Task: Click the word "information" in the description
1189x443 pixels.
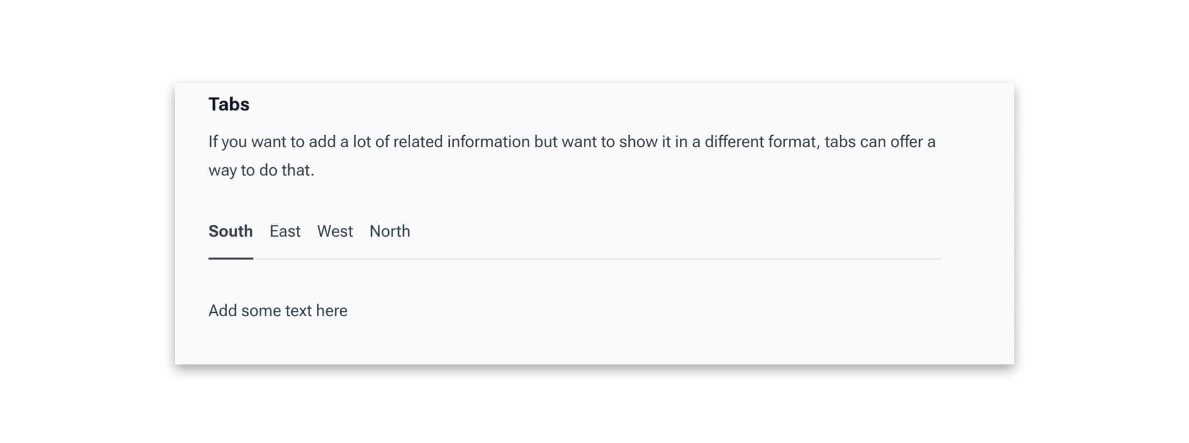Action: pos(488,142)
